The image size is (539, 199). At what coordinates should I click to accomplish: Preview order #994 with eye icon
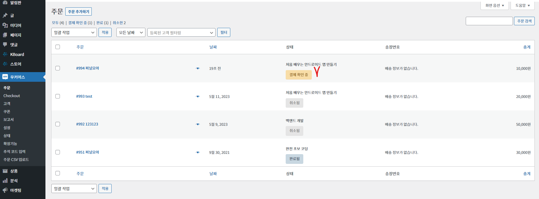point(198,68)
